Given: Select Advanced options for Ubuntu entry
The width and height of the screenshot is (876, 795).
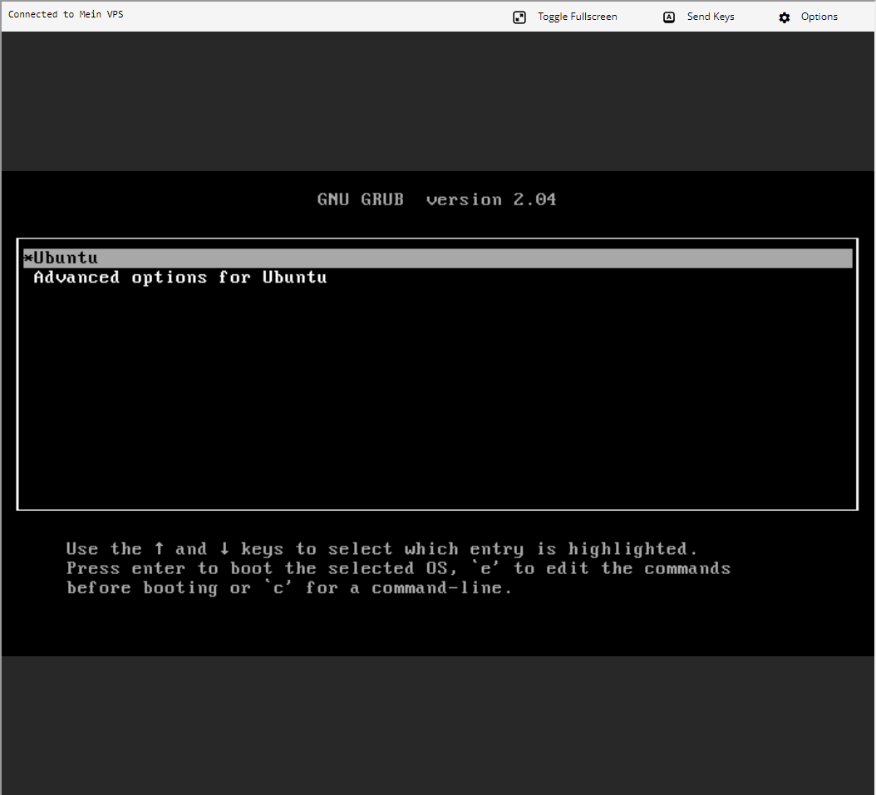Looking at the screenshot, I should point(180,277).
